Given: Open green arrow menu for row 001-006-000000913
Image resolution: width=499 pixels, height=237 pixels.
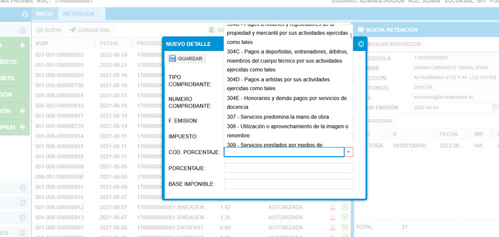Looking at the screenshot, I should click(345, 218).
